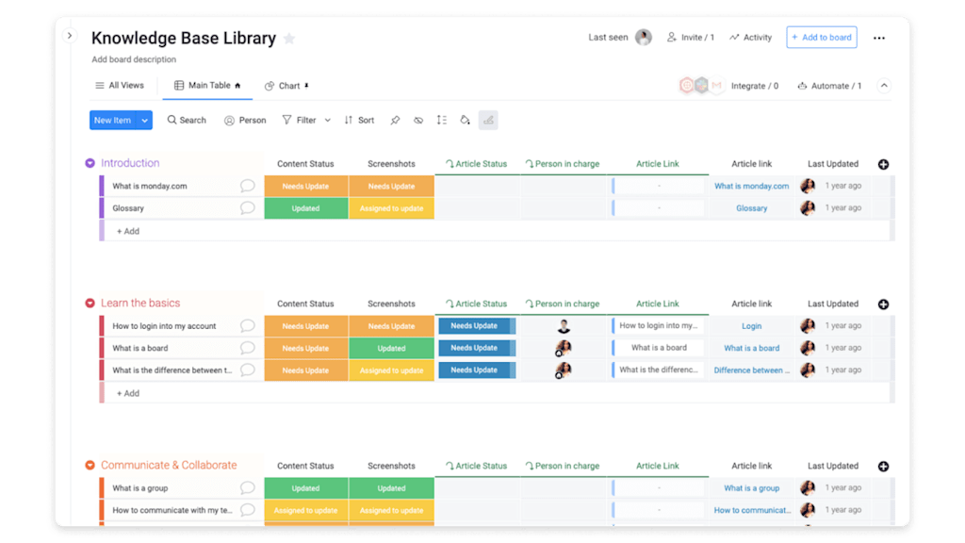
Task: Add item in Learn the basics group
Action: coord(128,393)
